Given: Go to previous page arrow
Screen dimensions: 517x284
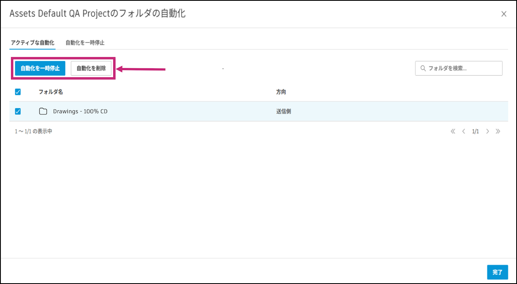Looking at the screenshot, I should coord(464,131).
